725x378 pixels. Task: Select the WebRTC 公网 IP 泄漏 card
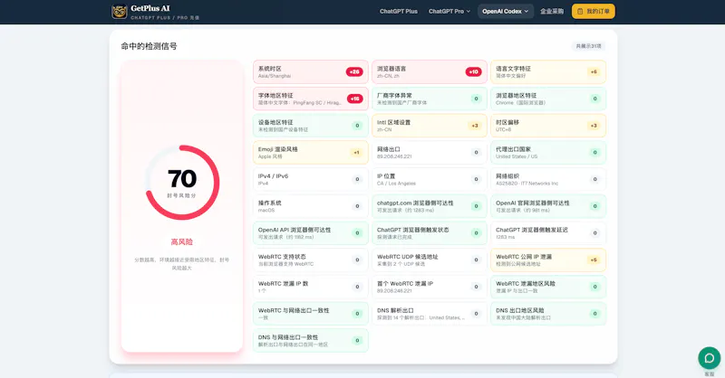click(548, 260)
